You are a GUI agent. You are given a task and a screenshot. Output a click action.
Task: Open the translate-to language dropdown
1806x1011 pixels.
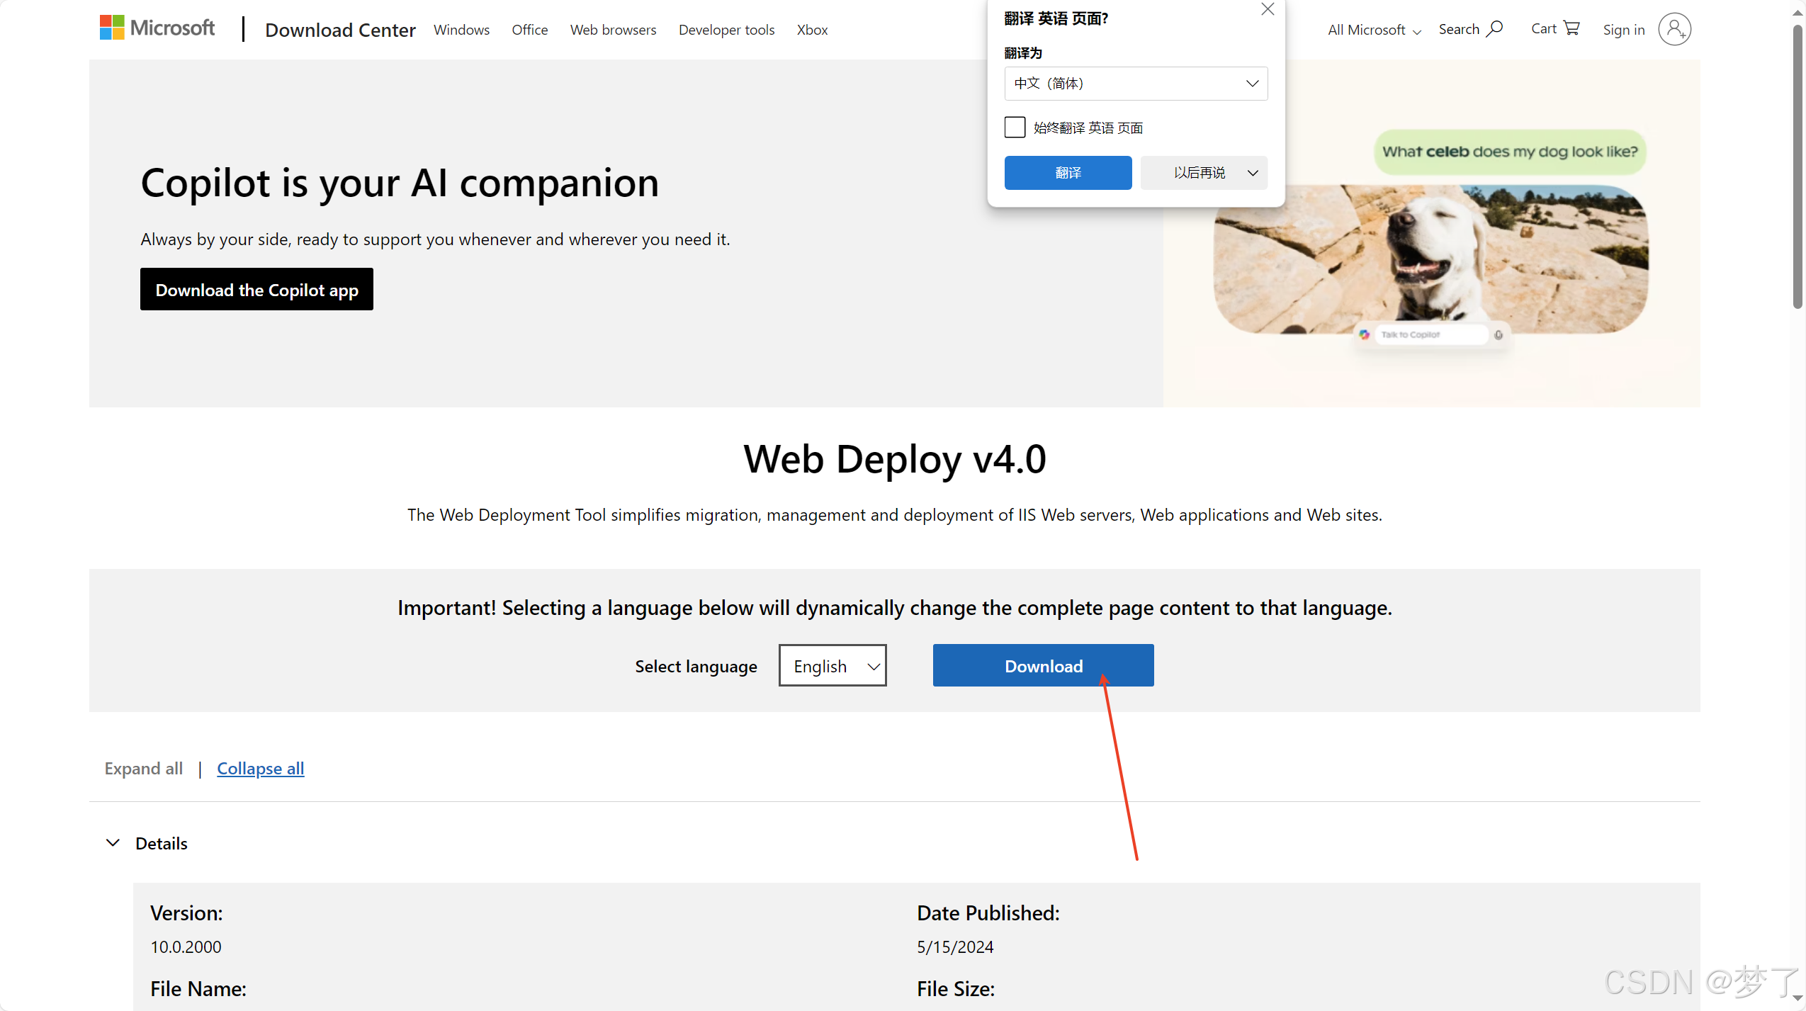tap(1136, 84)
